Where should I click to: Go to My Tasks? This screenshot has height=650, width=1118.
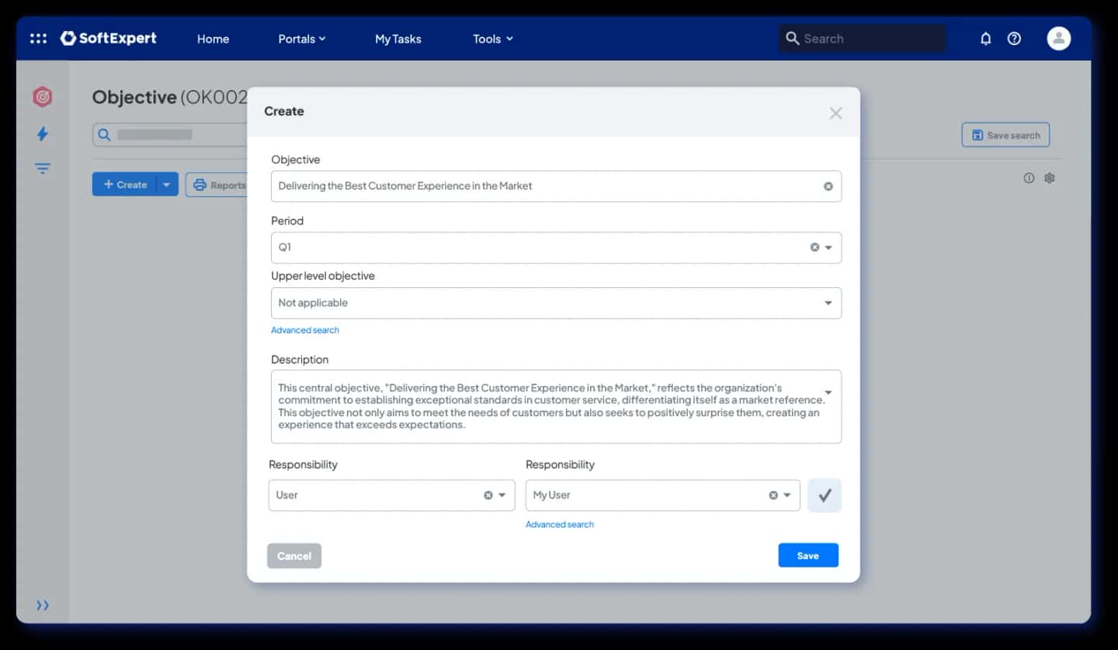click(398, 39)
